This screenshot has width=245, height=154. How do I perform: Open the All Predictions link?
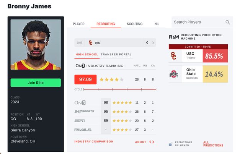click(x=213, y=144)
